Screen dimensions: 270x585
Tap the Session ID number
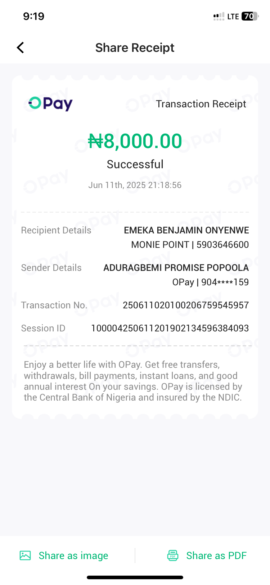(170, 328)
